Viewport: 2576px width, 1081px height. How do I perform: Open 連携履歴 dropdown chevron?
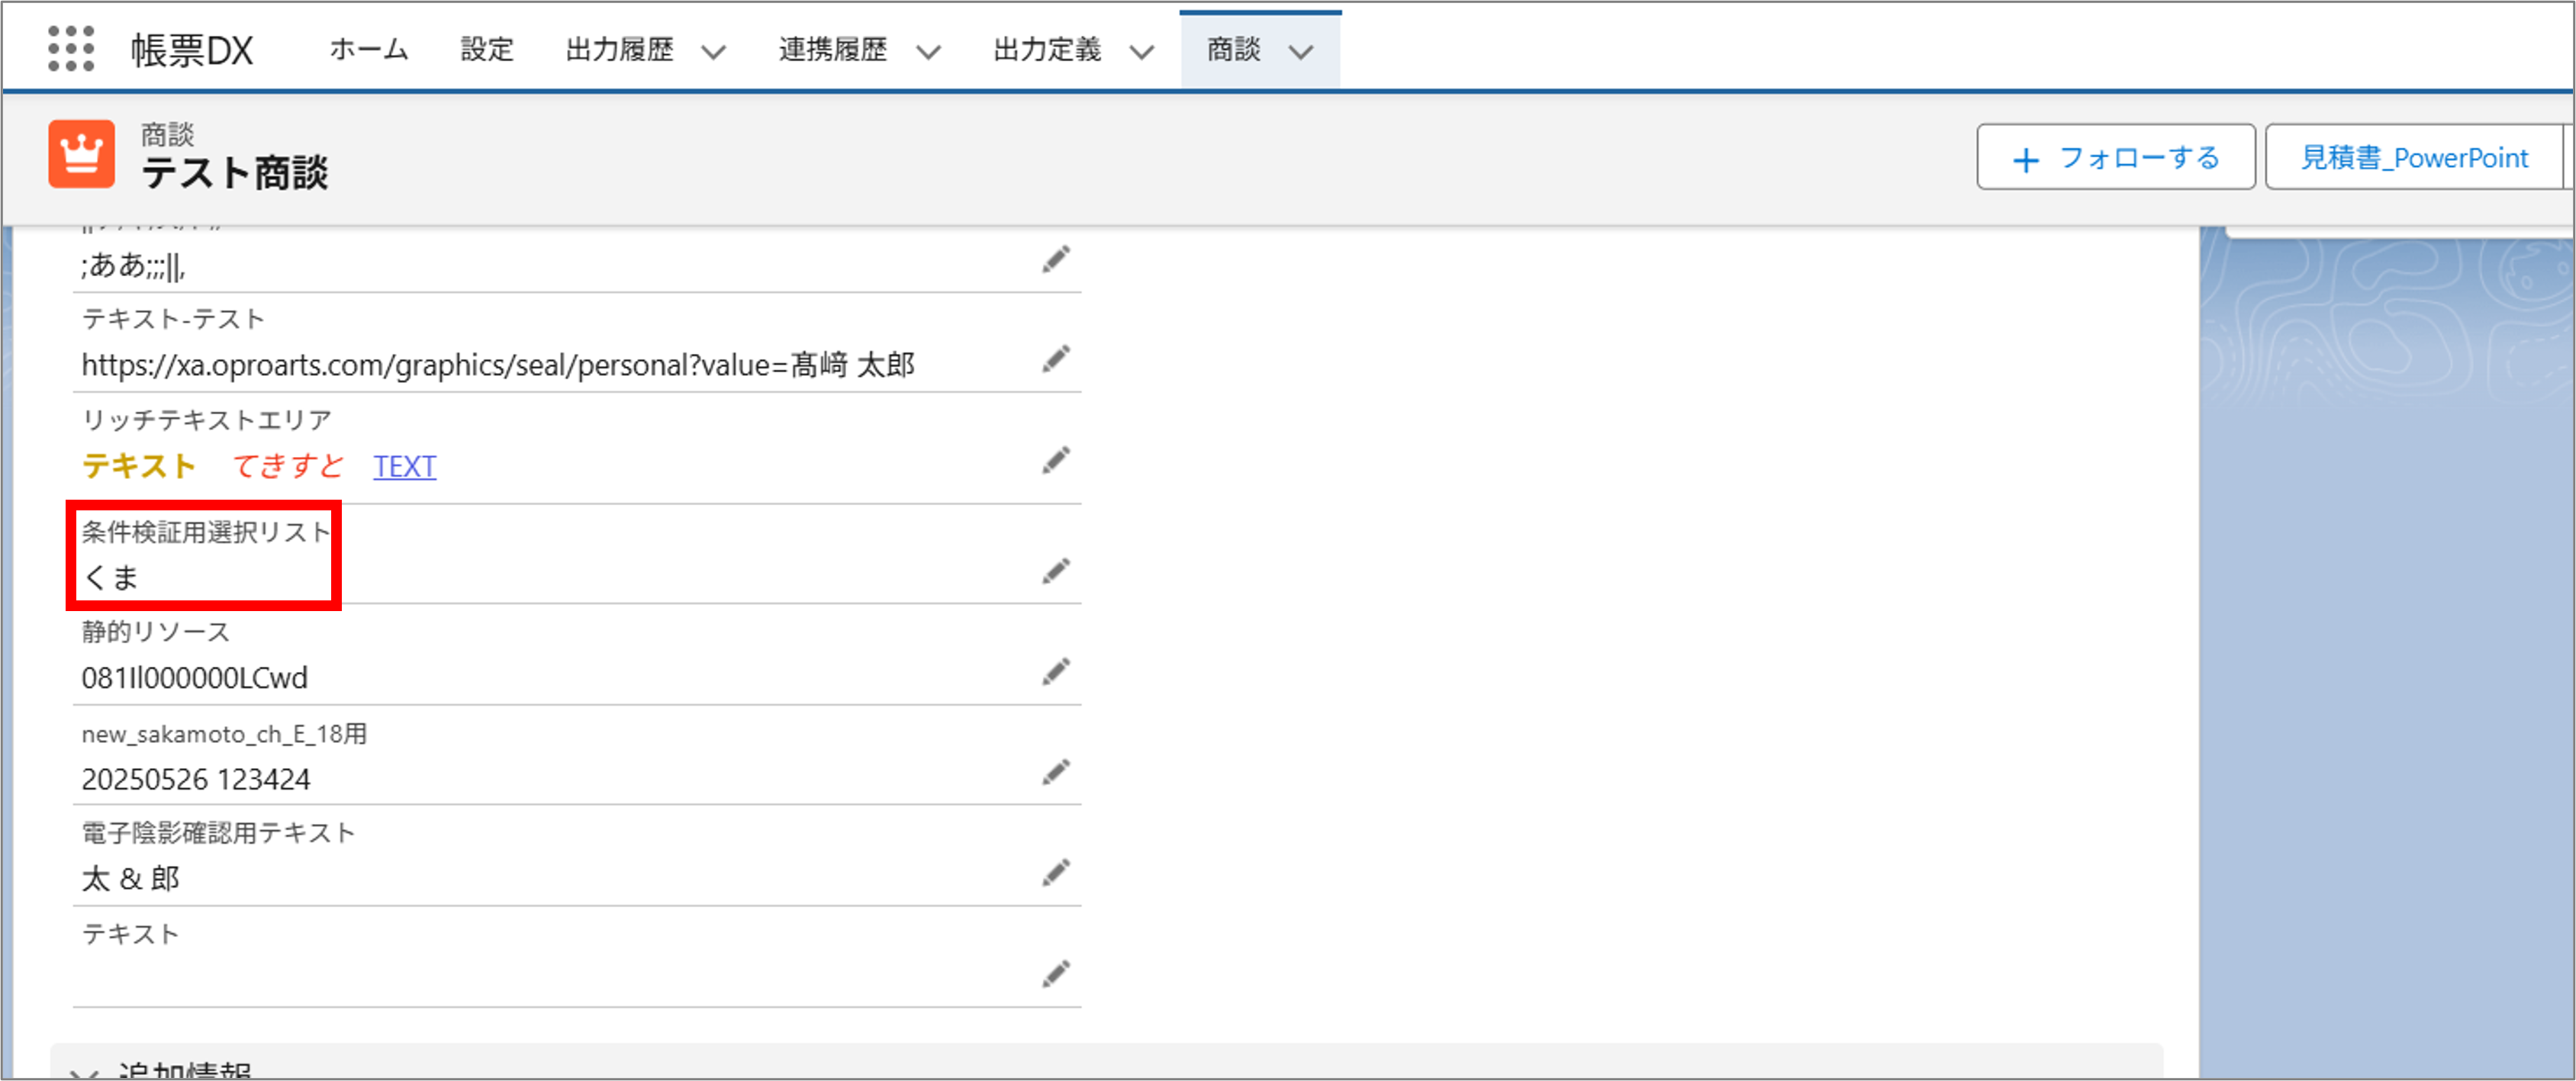pos(928,52)
